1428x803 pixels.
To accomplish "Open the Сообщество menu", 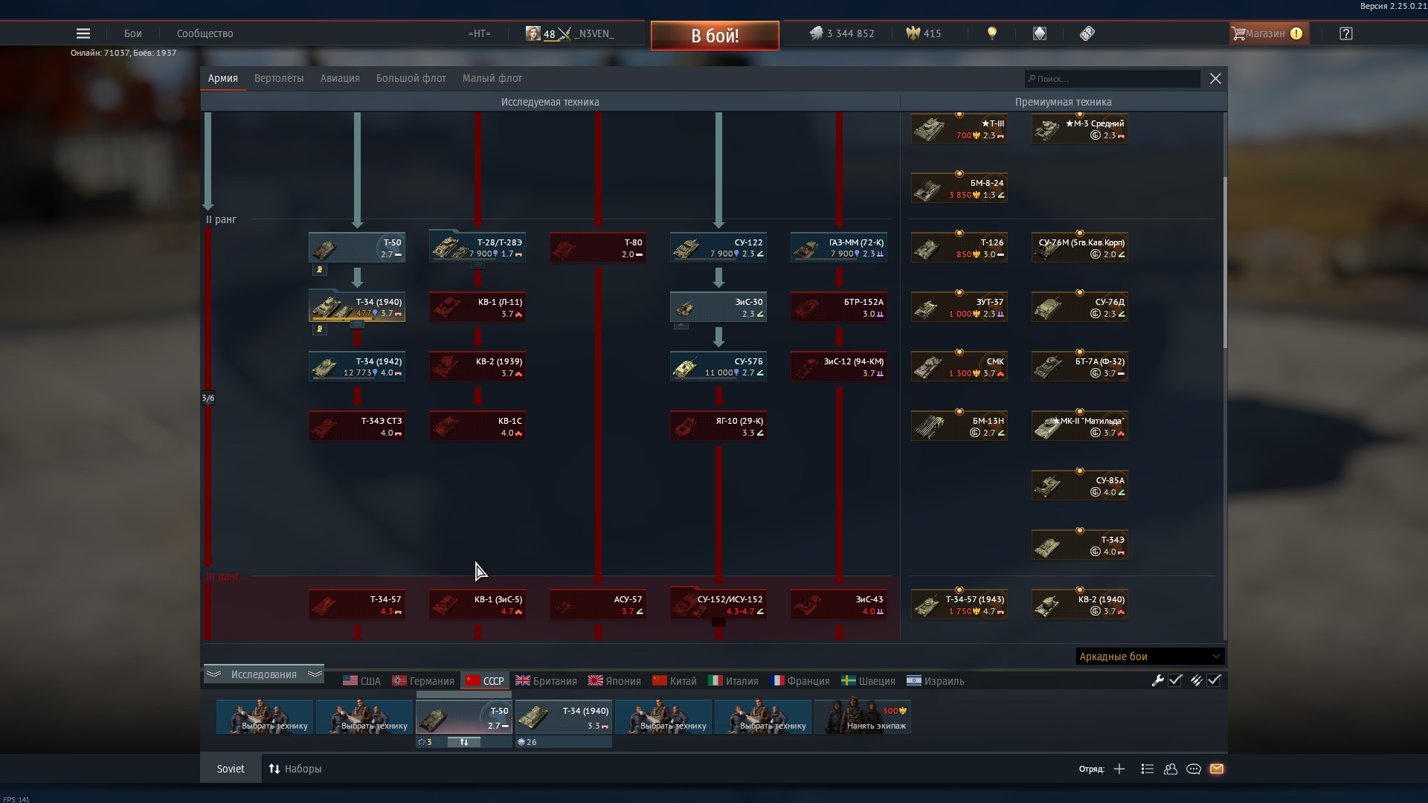I will coord(205,33).
